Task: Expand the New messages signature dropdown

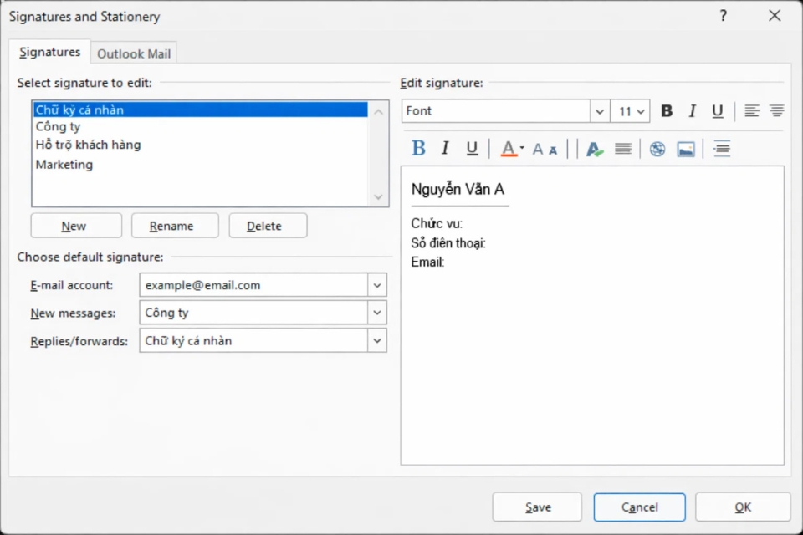Action: pyautogui.click(x=377, y=312)
